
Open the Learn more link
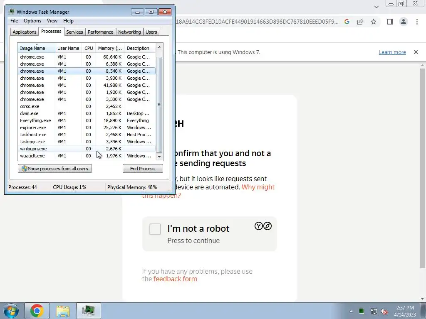tap(392, 52)
